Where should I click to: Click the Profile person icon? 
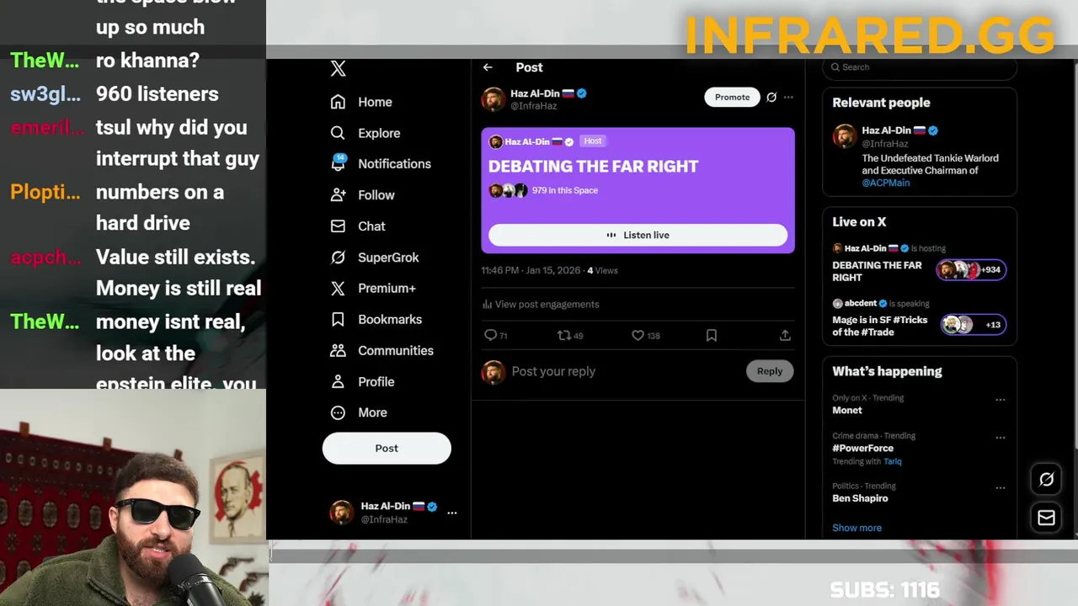(x=338, y=382)
